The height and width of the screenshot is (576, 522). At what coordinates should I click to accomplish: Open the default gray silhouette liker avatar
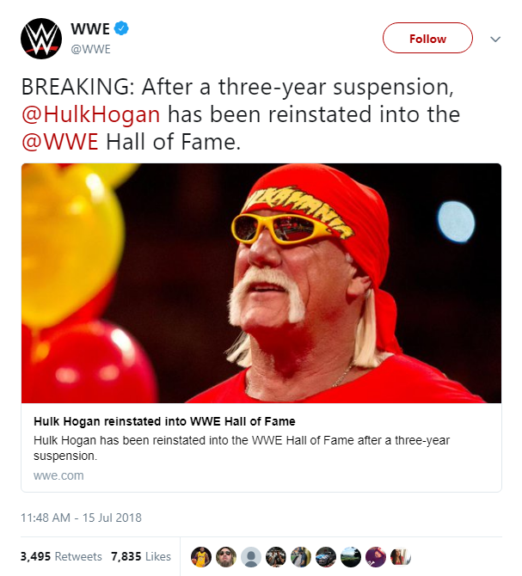point(251,556)
